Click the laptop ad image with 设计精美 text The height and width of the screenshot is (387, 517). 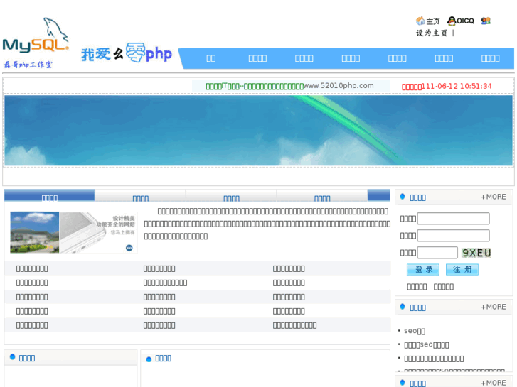(98, 232)
